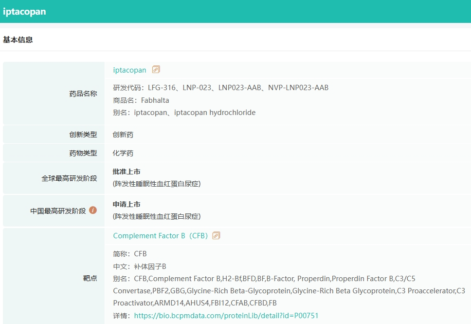Open the iptacopan drug name link

pyautogui.click(x=129, y=70)
